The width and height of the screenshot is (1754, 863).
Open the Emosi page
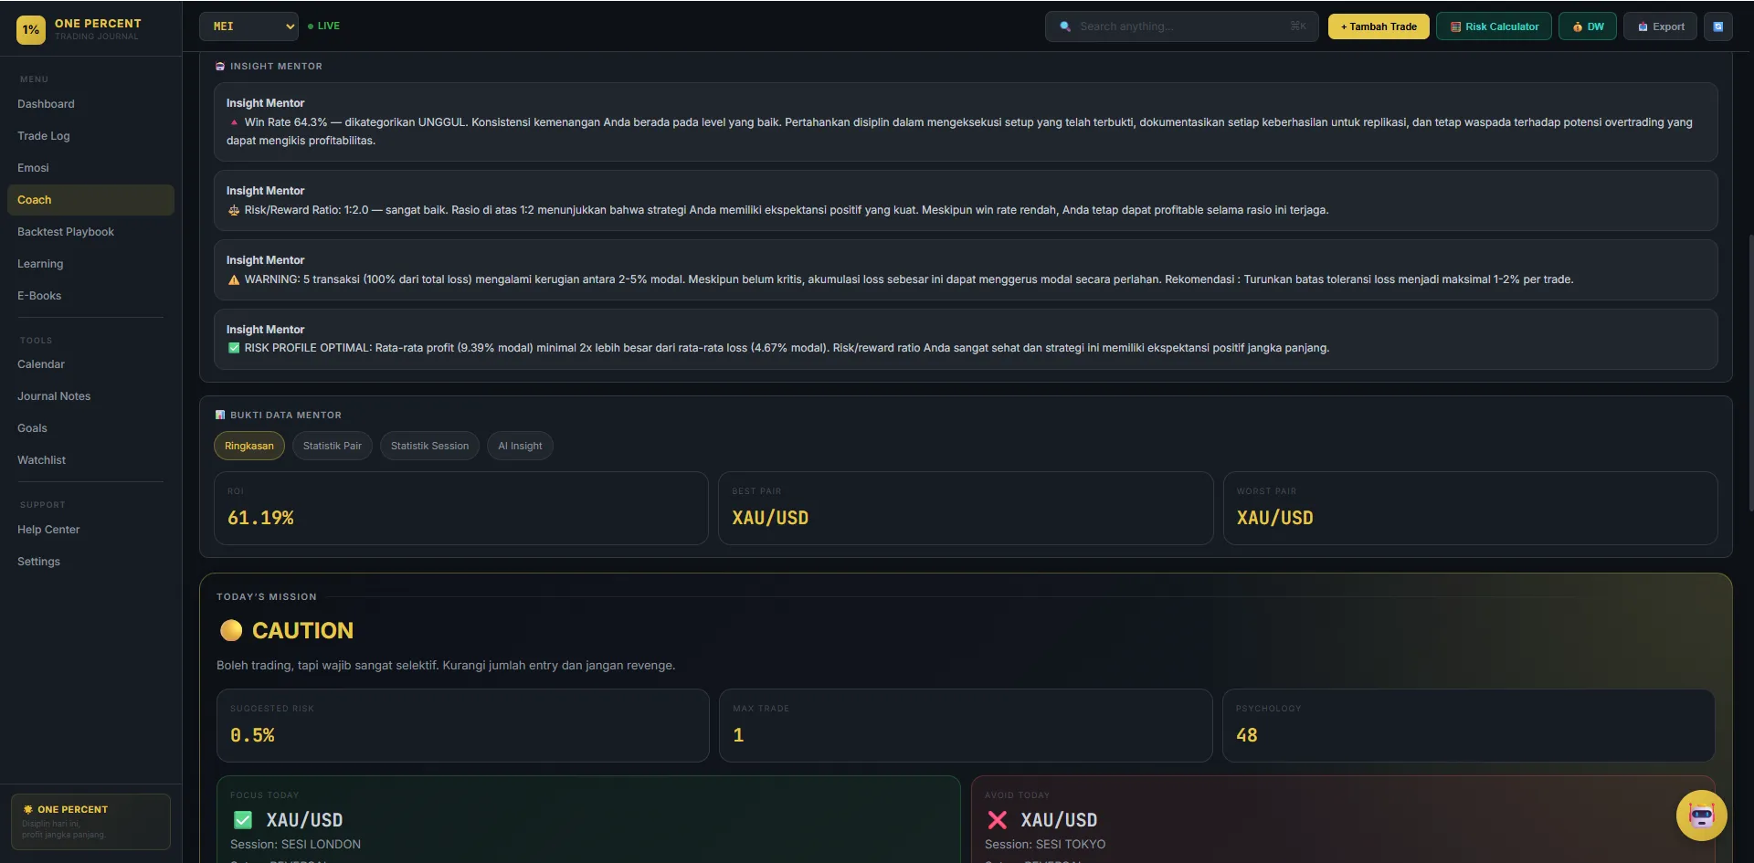tap(90, 168)
